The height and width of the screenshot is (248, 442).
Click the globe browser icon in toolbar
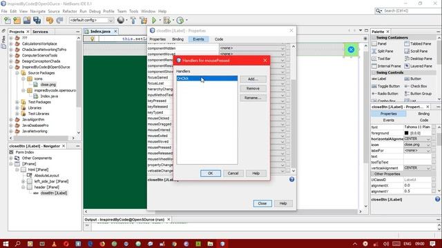point(121,20)
